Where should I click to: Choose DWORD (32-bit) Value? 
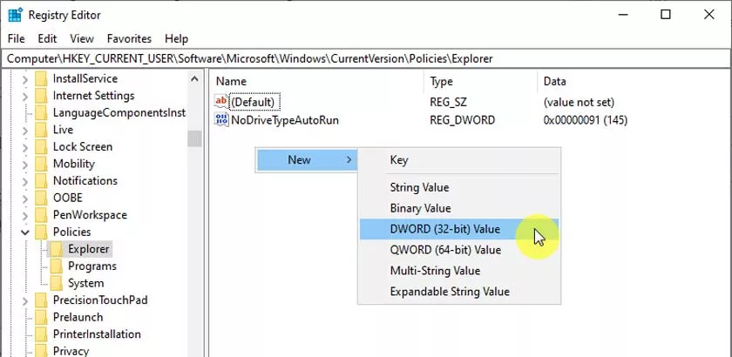pos(459,229)
